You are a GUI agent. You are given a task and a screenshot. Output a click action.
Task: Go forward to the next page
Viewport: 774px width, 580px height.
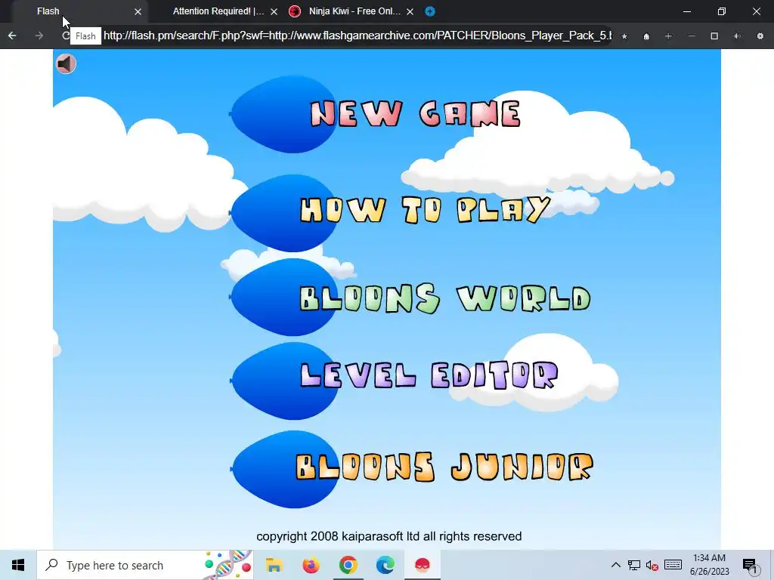pos(39,35)
